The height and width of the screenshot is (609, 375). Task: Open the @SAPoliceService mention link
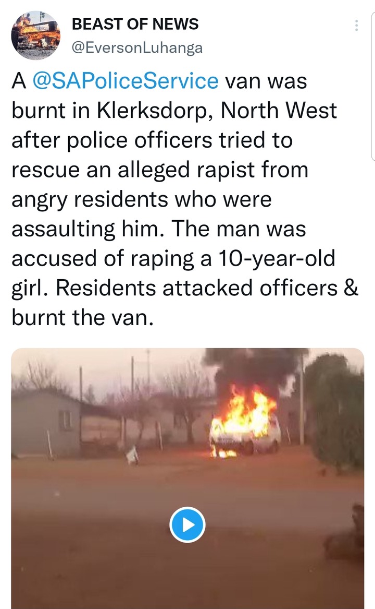[x=126, y=81]
